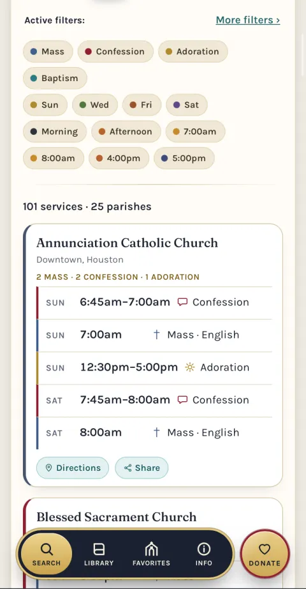Open the Library tab icon
The image size is (306, 589).
99,549
